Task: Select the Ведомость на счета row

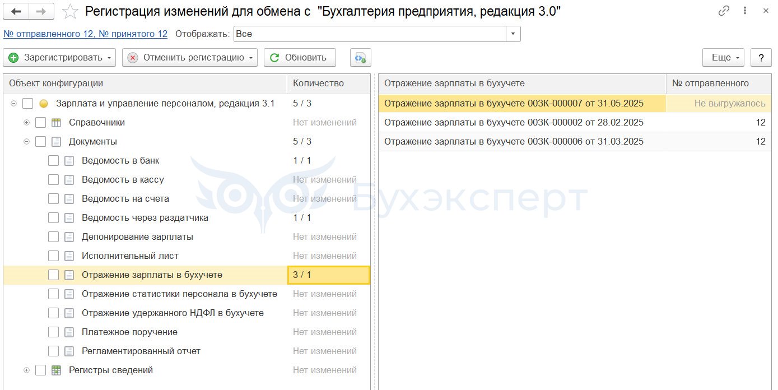Action: [187, 199]
